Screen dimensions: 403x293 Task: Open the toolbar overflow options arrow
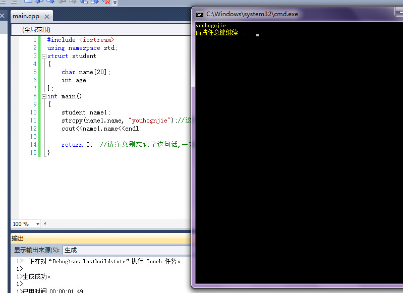(x=115, y=3)
